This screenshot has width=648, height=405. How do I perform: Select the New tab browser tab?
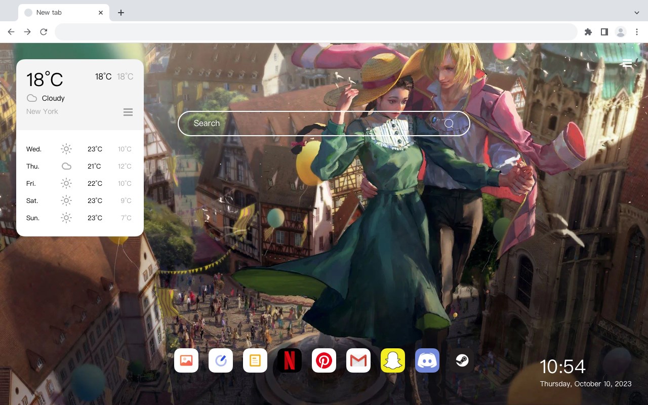[64, 13]
